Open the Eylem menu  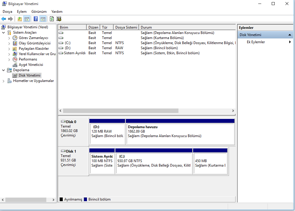(x=22, y=12)
